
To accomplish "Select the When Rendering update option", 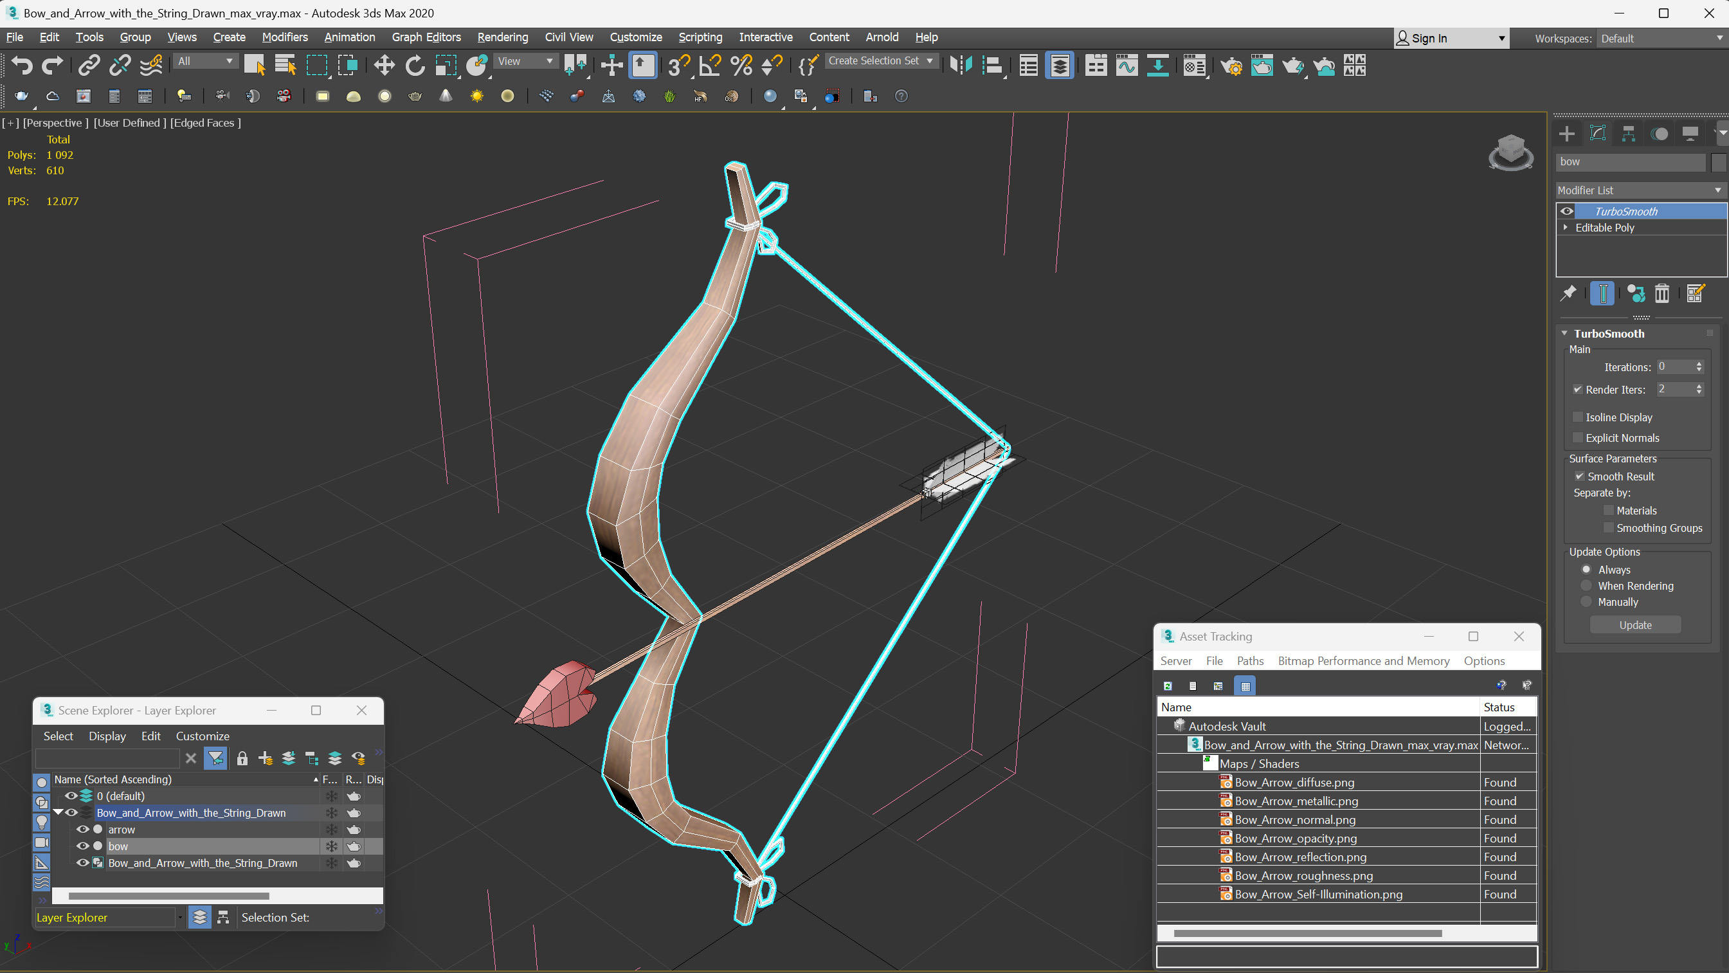I will tap(1587, 586).
